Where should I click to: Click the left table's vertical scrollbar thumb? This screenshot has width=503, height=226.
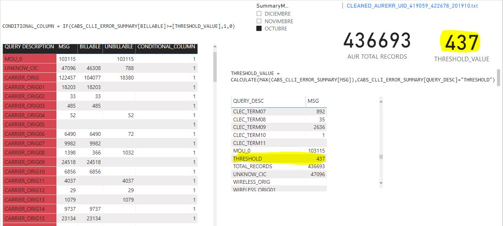click(x=215, y=67)
